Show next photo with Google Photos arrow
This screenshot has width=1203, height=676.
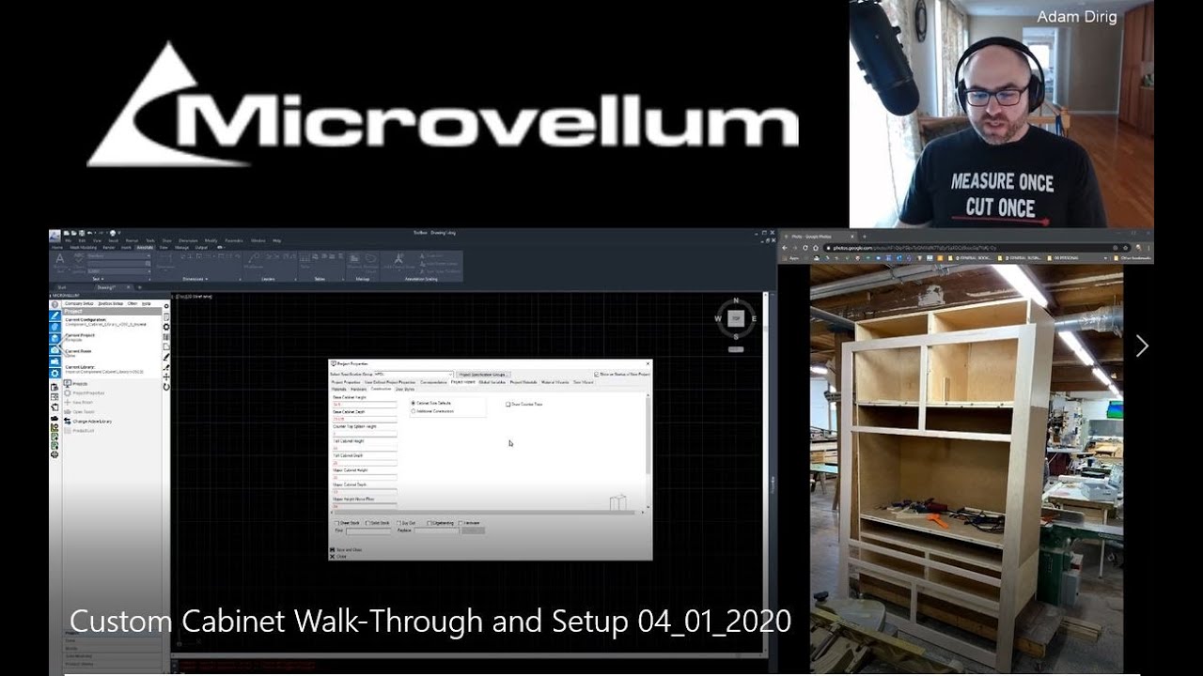tap(1142, 346)
